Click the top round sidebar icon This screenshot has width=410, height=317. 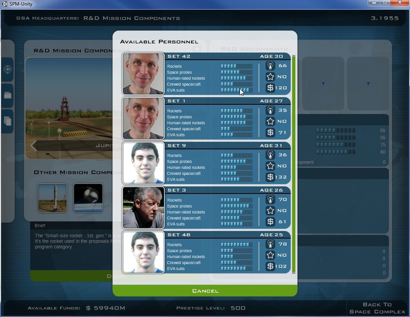(x=8, y=69)
